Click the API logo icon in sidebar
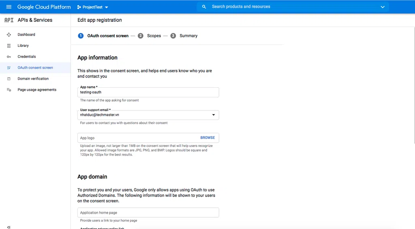Screen dimensions: 415x229 click(x=9, y=20)
